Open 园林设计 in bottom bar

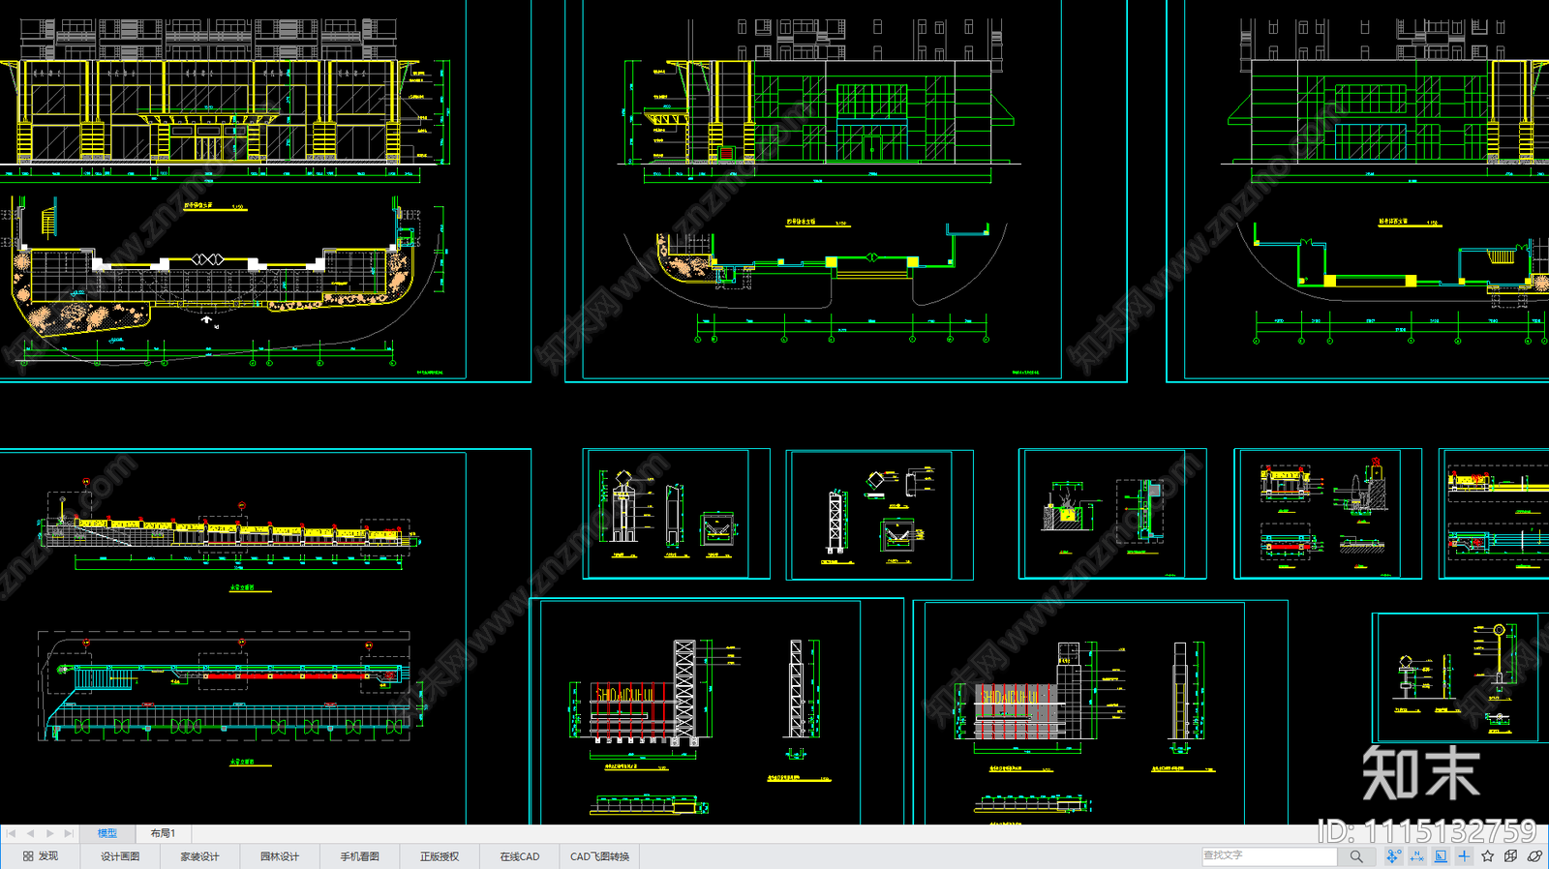(280, 856)
